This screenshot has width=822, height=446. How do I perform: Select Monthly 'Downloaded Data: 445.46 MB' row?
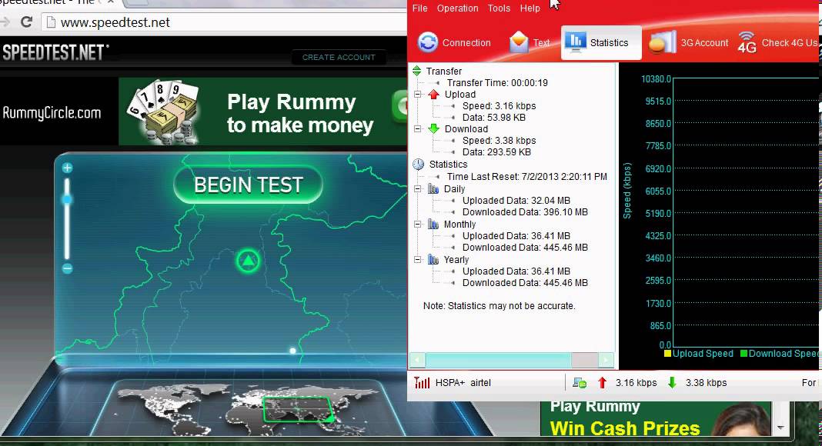coord(525,248)
